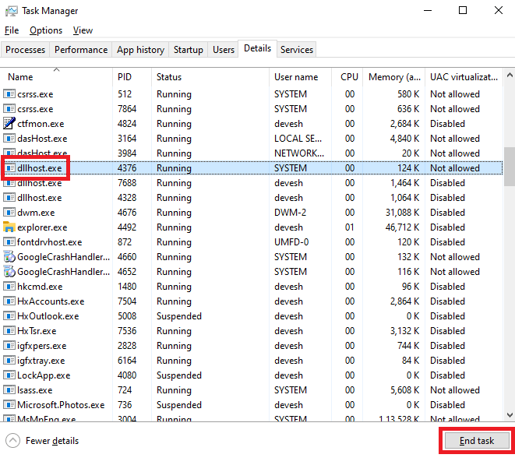Click the hkcmd.exe process icon
The image size is (515, 458).
click(x=9, y=287)
